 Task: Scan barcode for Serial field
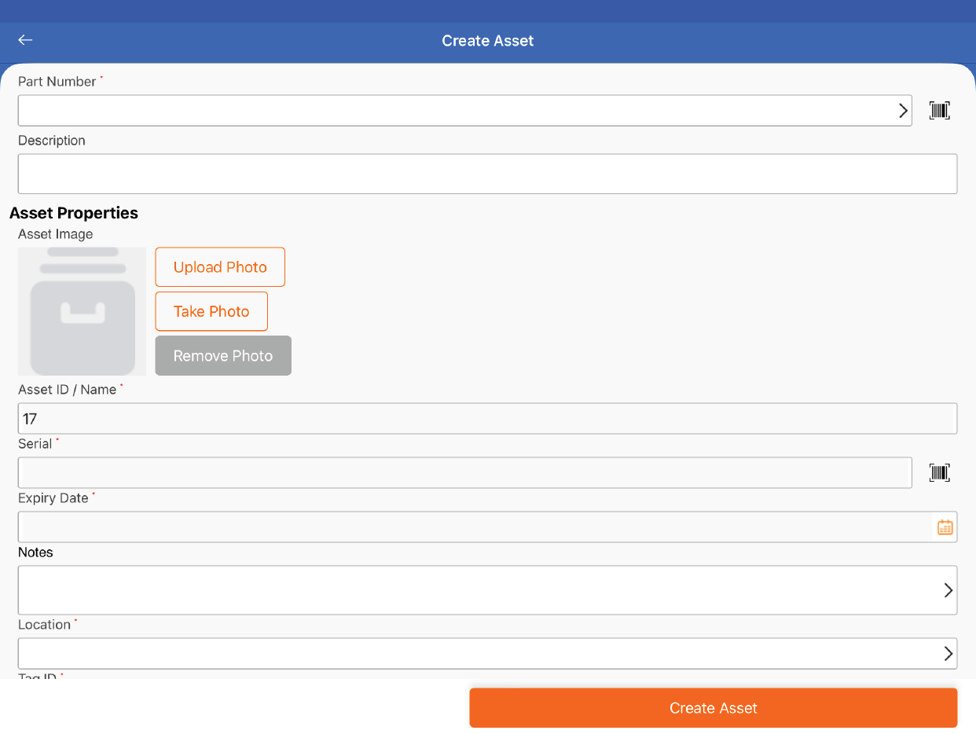[939, 472]
